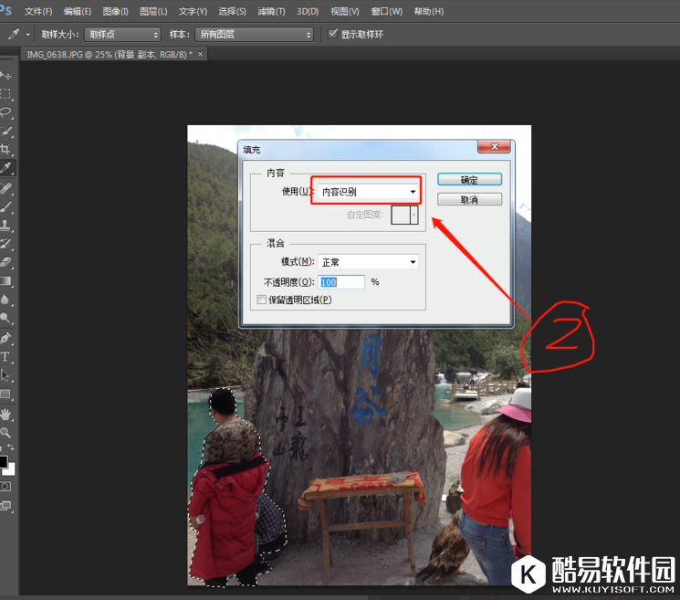The height and width of the screenshot is (600, 680).
Task: Select the Lasso tool
Action: tap(6, 112)
